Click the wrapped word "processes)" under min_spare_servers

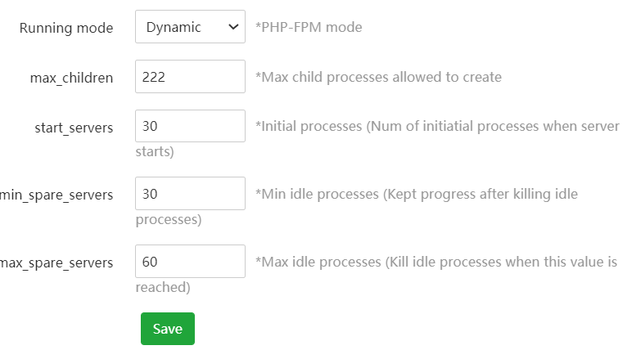pos(168,219)
